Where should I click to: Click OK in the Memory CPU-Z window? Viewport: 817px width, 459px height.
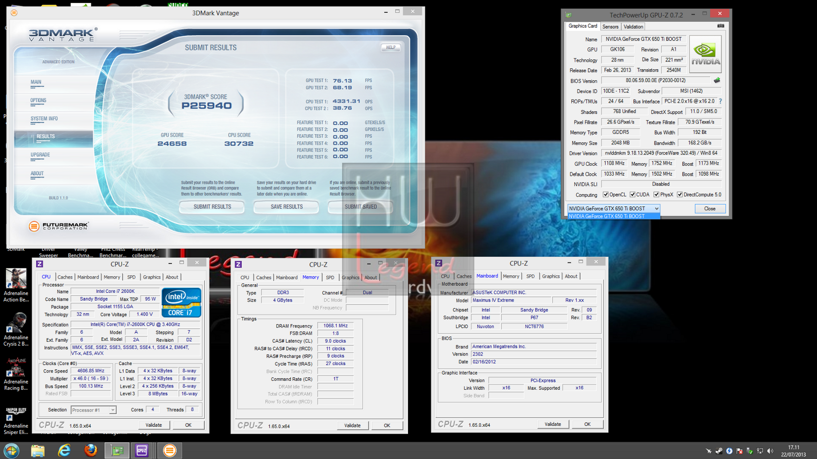coord(387,425)
